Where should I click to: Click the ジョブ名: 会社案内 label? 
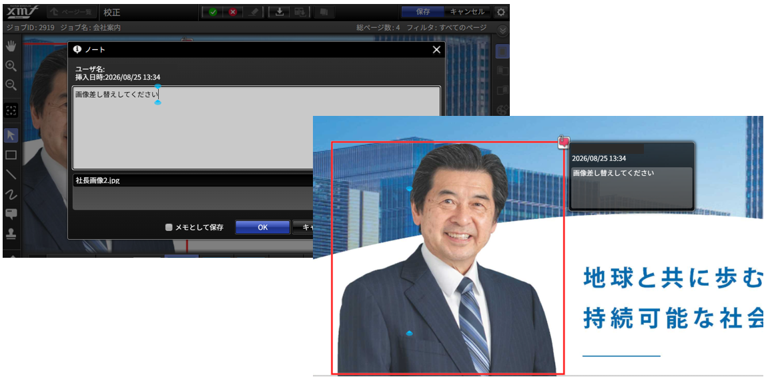[x=91, y=28]
